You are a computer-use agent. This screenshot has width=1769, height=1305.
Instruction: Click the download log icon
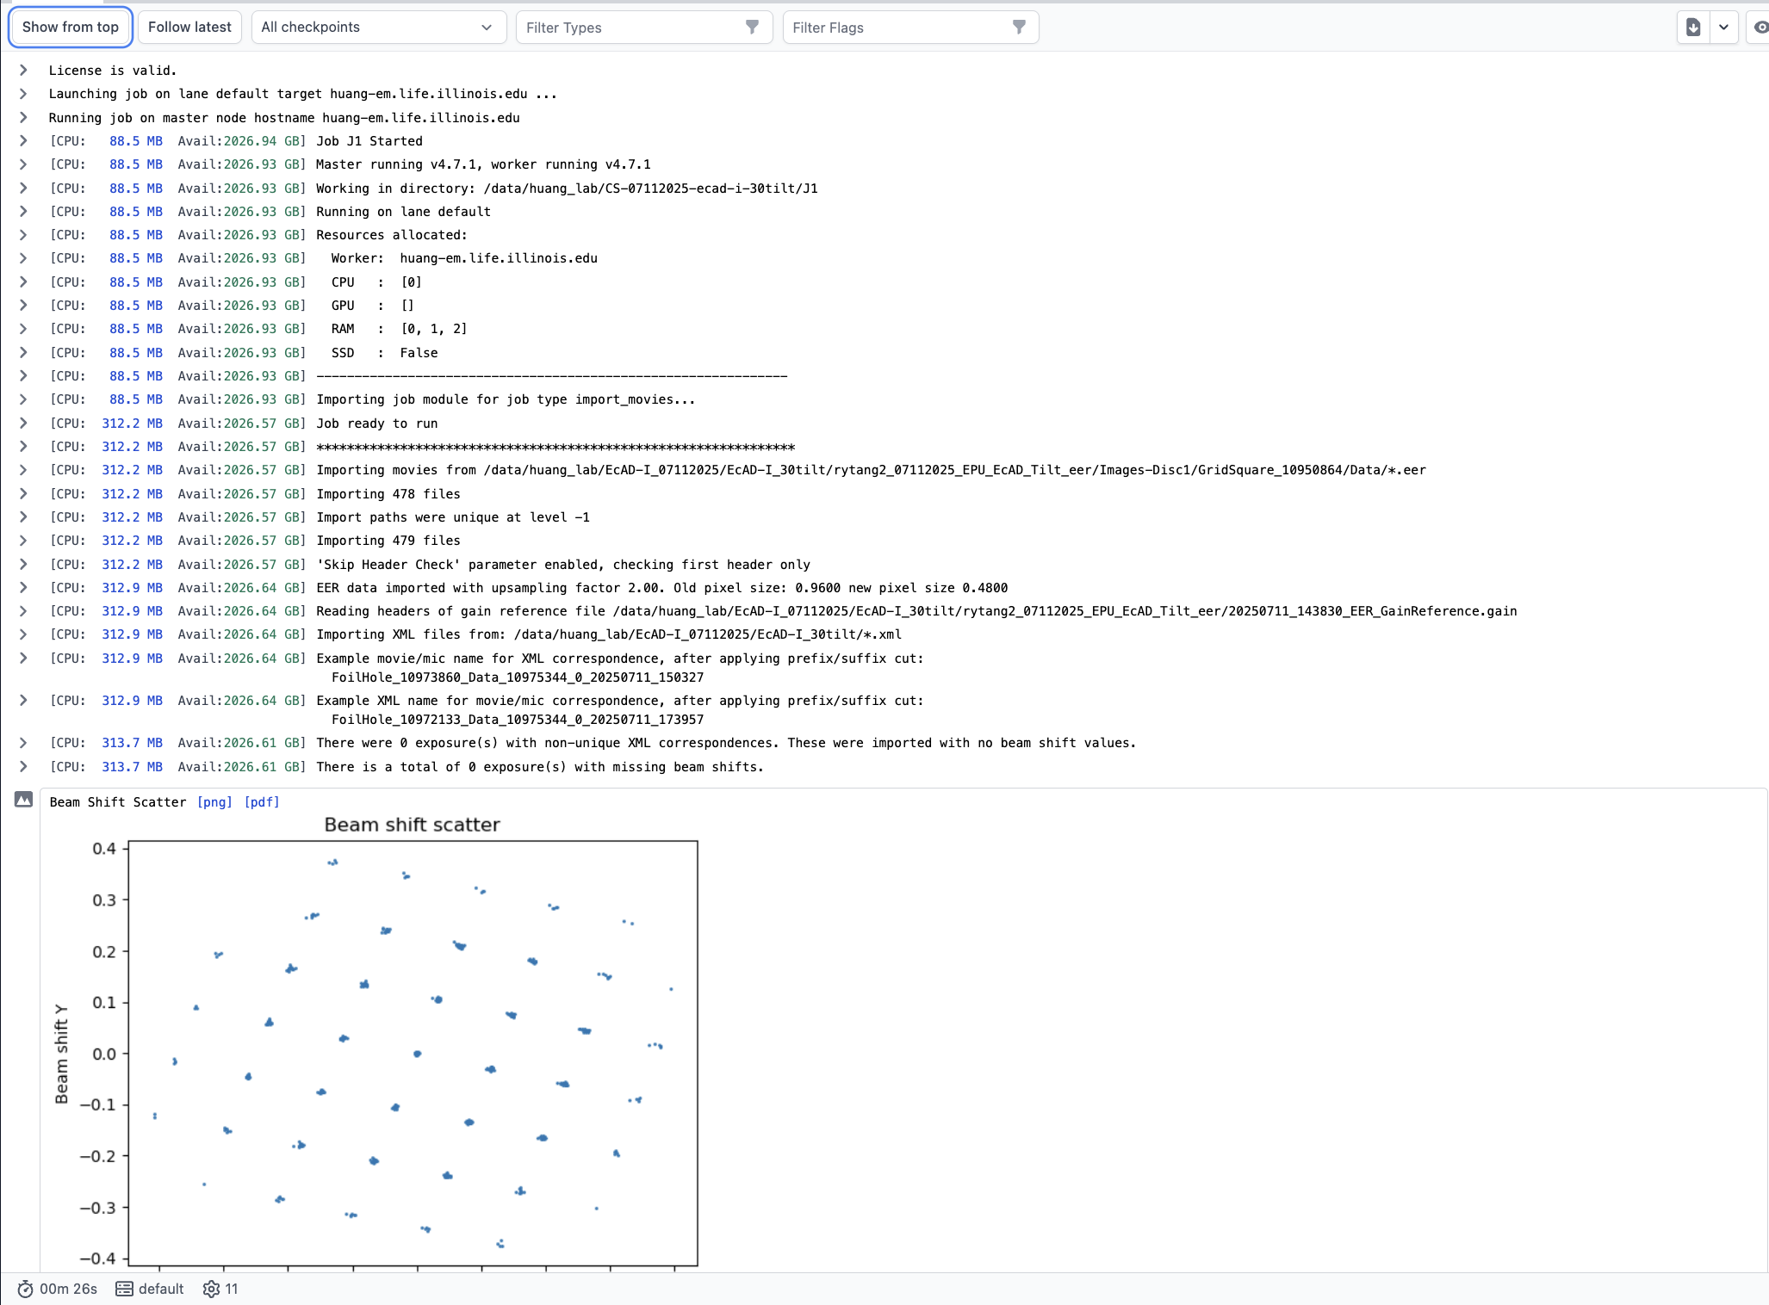(1692, 28)
